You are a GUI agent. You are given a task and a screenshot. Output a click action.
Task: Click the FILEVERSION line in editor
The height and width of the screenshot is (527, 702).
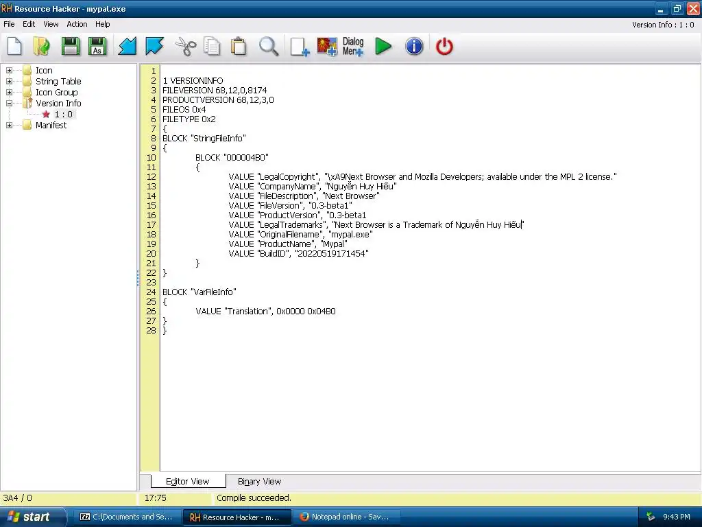[215, 90]
